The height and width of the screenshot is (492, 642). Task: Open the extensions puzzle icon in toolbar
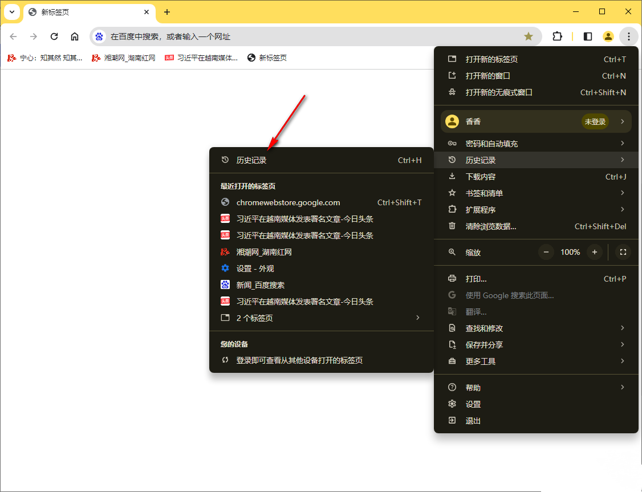[557, 36]
